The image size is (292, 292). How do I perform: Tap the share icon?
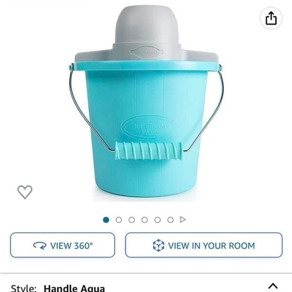point(271,18)
